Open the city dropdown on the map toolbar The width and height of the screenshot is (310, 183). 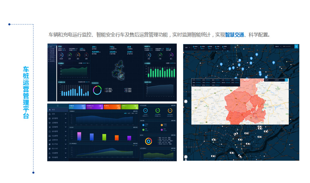(x=187, y=47)
